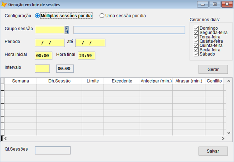234x162 pixels.
Task: Click the F4 lookup icon beside Grupo sessão
Action: (x=67, y=30)
